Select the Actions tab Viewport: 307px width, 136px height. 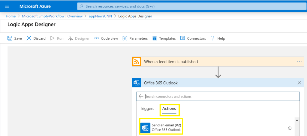tap(169, 109)
